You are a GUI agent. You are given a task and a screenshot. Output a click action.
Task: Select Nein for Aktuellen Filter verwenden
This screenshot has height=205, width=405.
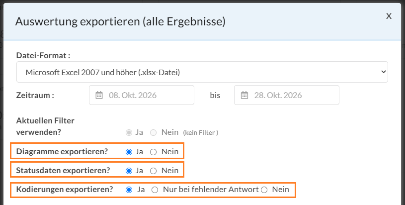tap(154, 133)
